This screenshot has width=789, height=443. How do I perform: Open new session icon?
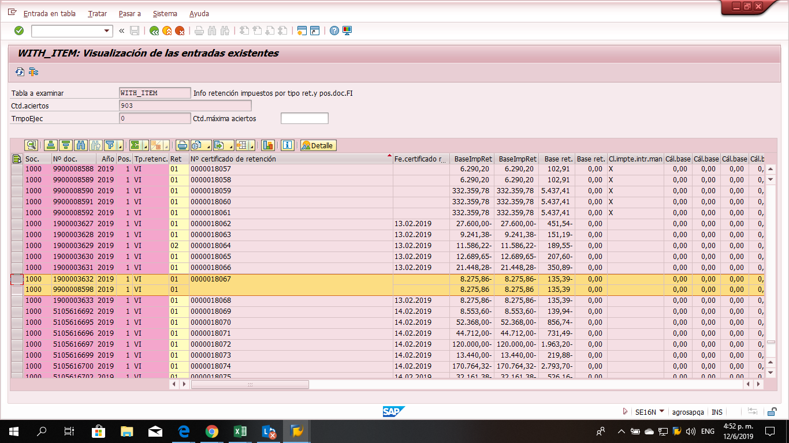tap(302, 31)
